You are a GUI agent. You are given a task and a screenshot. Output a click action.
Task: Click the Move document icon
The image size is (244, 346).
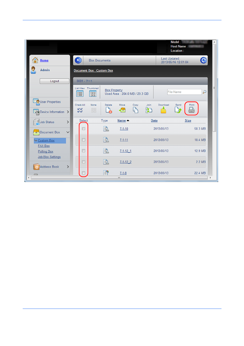click(122, 110)
